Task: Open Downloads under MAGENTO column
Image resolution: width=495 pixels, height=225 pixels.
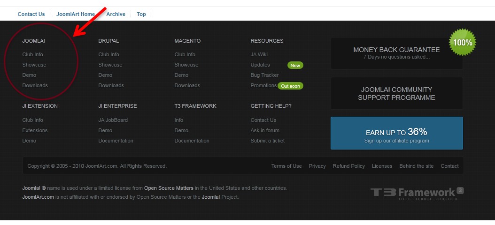Action: click(187, 85)
